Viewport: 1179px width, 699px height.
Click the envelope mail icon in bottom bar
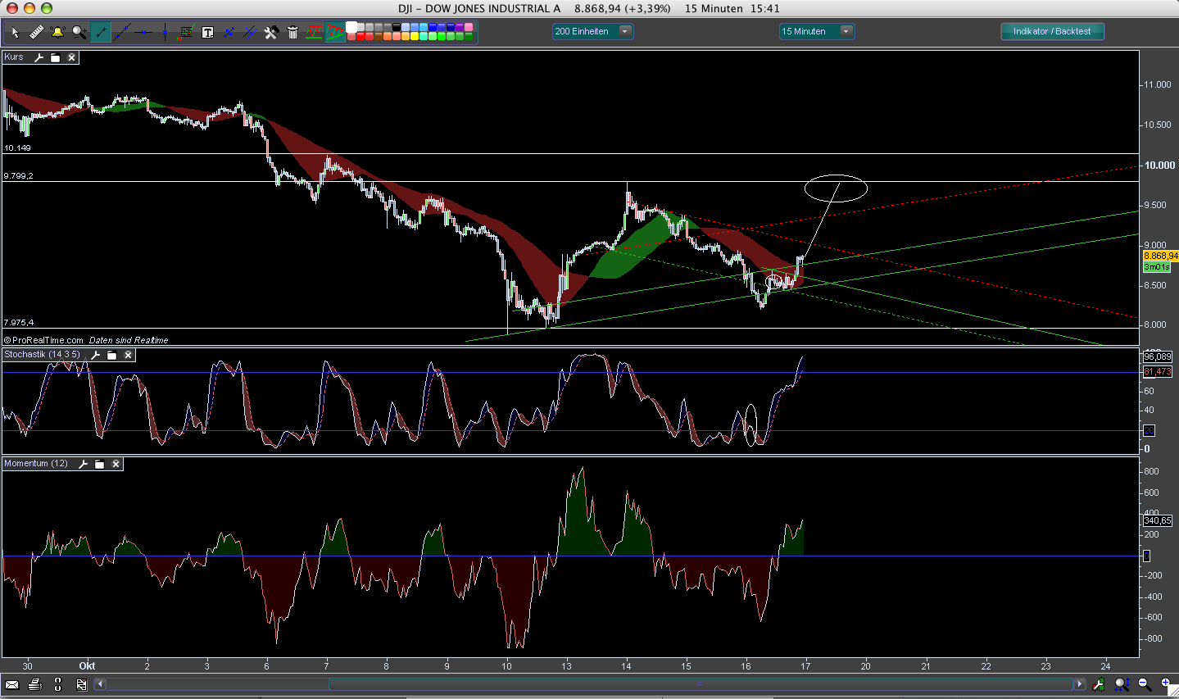click(11, 684)
